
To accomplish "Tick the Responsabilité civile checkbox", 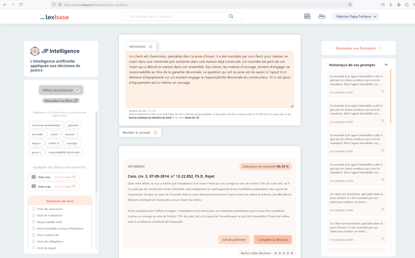I will pyautogui.click(x=33, y=222).
